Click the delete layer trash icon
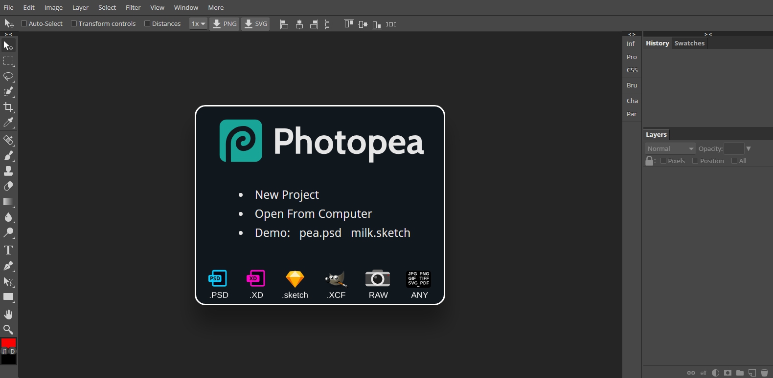 (x=765, y=373)
